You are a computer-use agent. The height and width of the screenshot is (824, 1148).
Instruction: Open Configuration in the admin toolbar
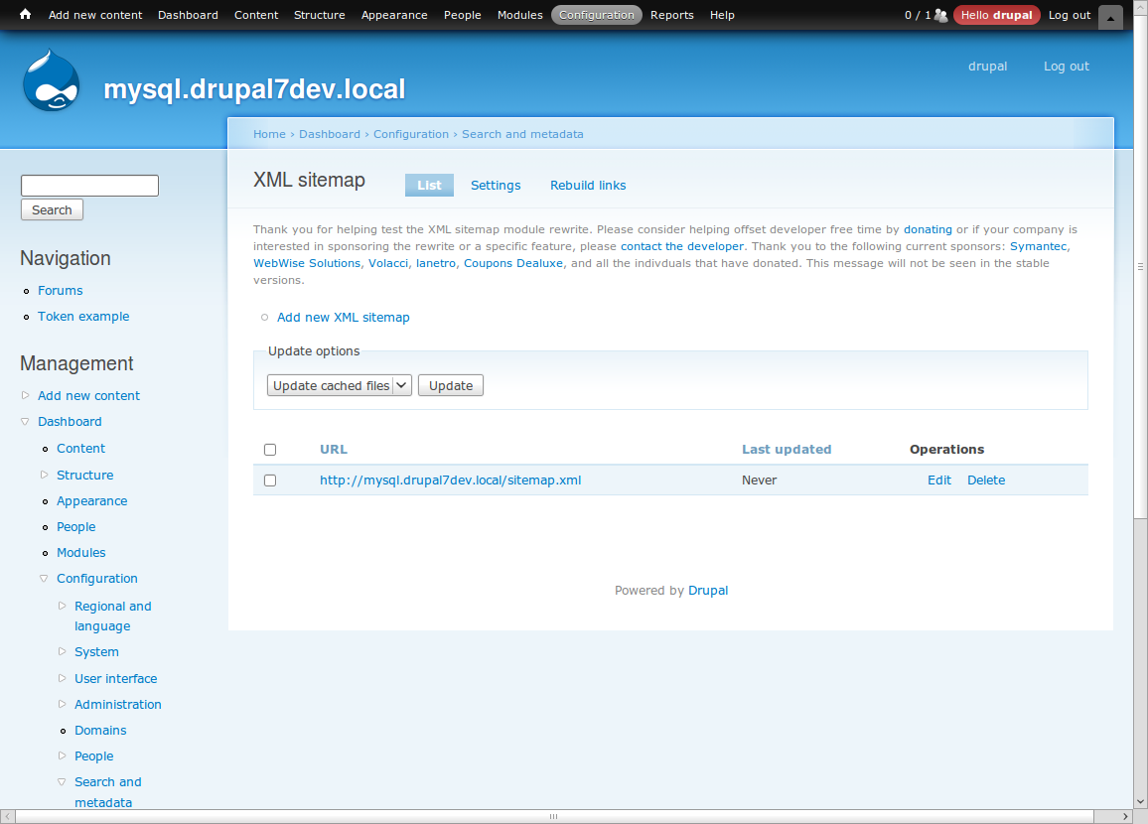pyautogui.click(x=597, y=15)
